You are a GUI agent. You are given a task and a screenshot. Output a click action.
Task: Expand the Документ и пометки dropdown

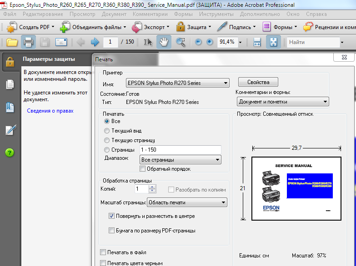[283, 102]
